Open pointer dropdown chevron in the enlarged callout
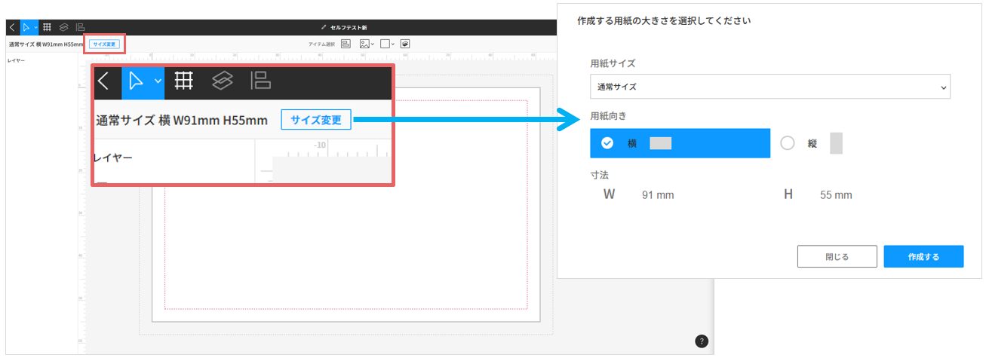 (x=158, y=81)
